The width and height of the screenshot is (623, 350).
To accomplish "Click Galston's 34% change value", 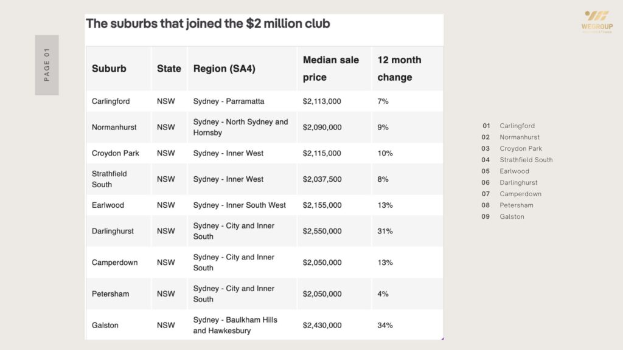I will pyautogui.click(x=385, y=326).
